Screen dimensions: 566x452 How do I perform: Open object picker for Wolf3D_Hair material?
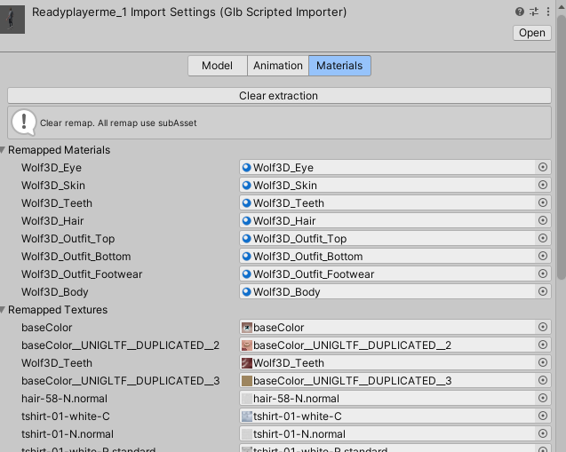click(543, 220)
